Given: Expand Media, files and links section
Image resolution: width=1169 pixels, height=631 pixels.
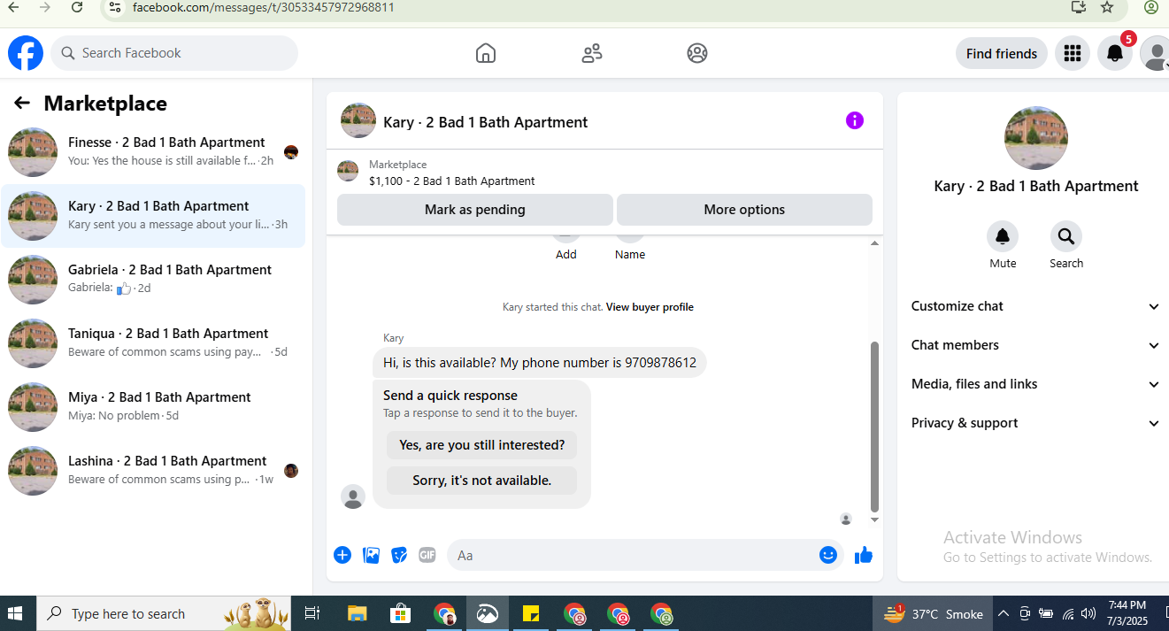Looking at the screenshot, I should tap(1035, 384).
